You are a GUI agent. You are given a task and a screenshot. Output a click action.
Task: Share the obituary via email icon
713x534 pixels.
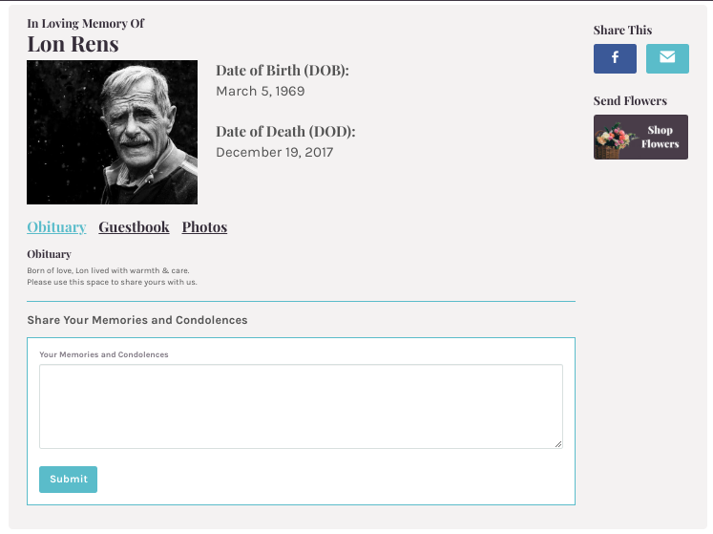[667, 58]
